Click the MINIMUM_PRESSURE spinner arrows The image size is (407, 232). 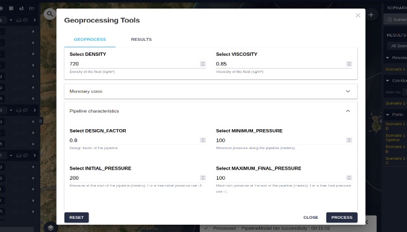click(349, 140)
